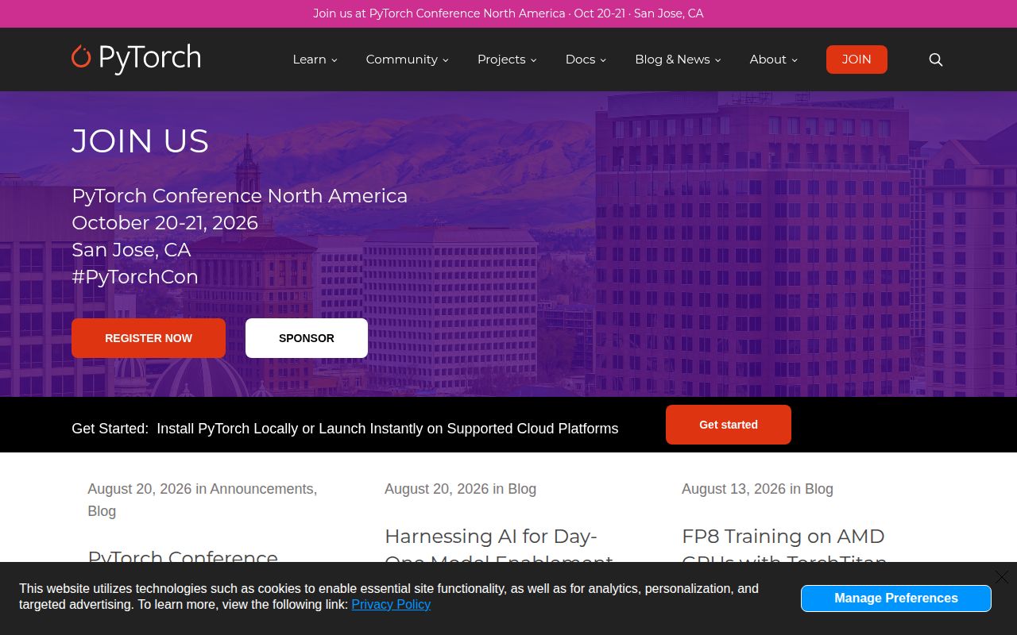Open the FP8 Training on AMD article
This screenshot has width=1017, height=635.
coord(784,548)
